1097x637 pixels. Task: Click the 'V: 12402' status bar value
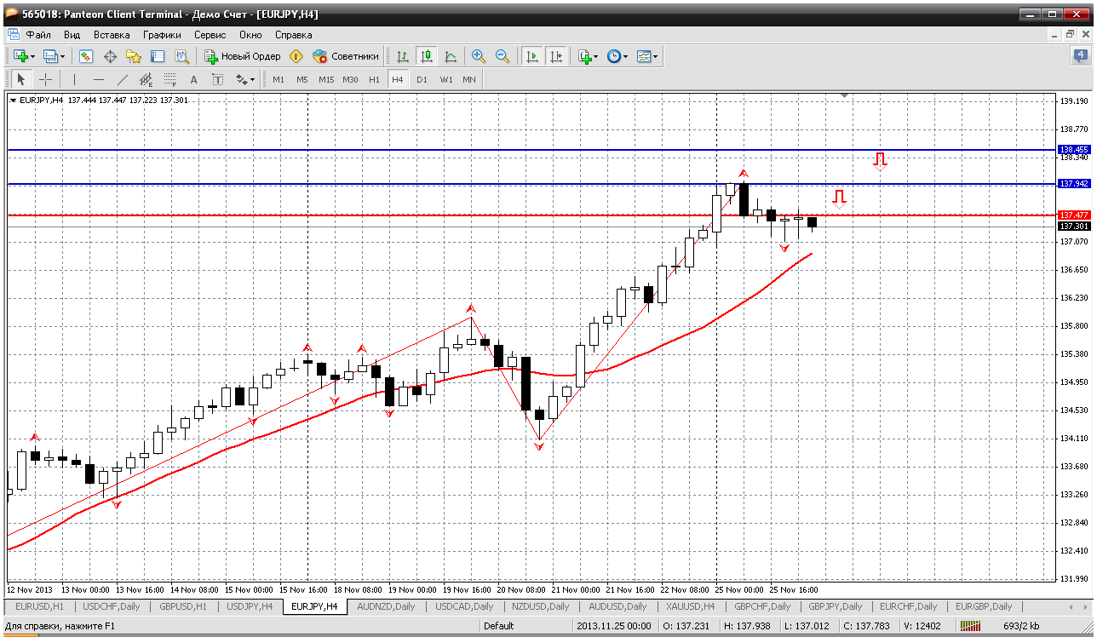tap(923, 626)
